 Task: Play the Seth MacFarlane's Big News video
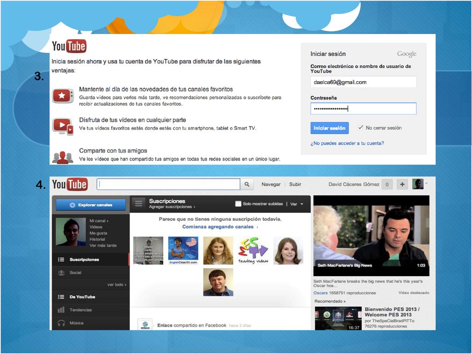point(371,236)
